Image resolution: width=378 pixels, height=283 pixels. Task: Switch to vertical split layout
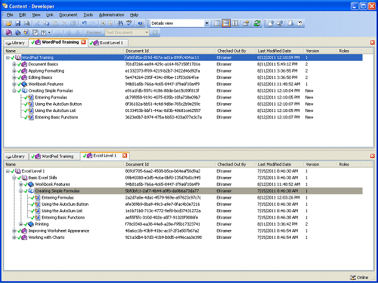coord(235,24)
